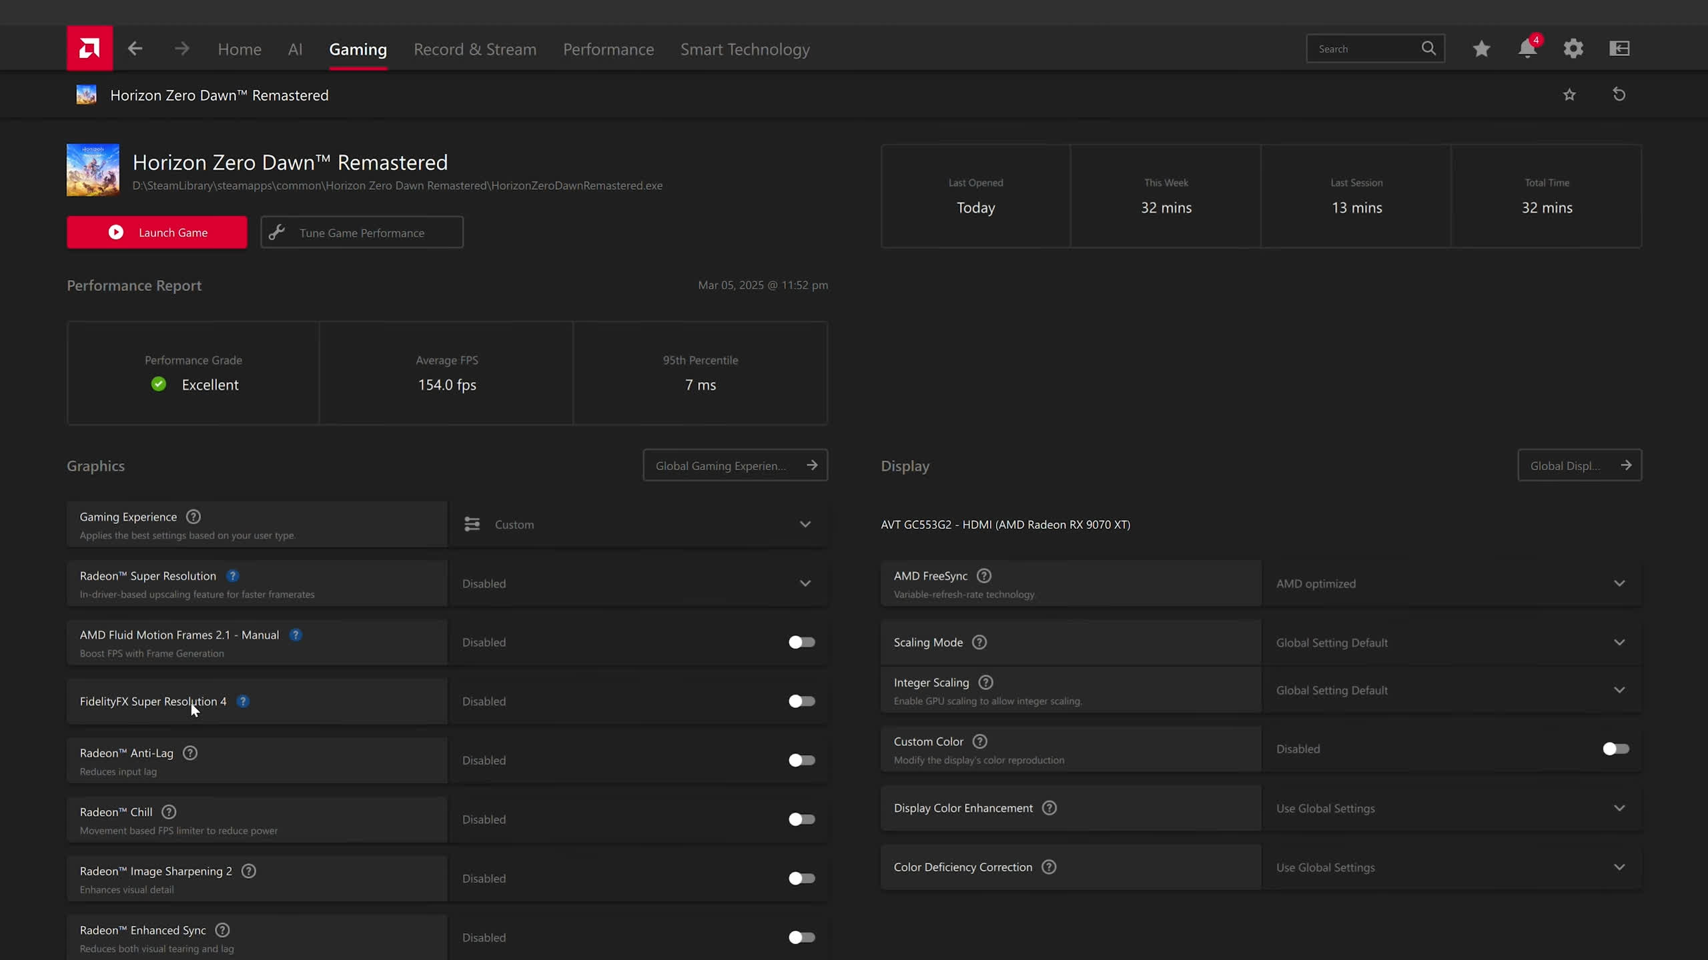
Task: Click the Mar 05, 2025 report timestamp
Action: click(x=763, y=285)
